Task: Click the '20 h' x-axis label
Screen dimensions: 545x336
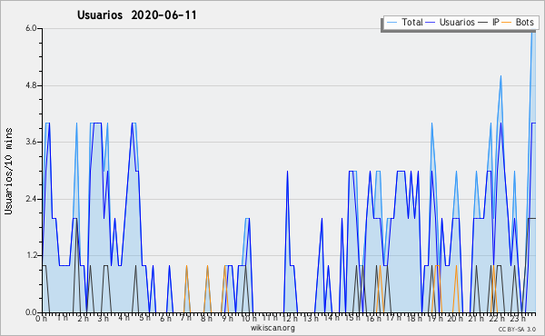Action: pos(455,318)
